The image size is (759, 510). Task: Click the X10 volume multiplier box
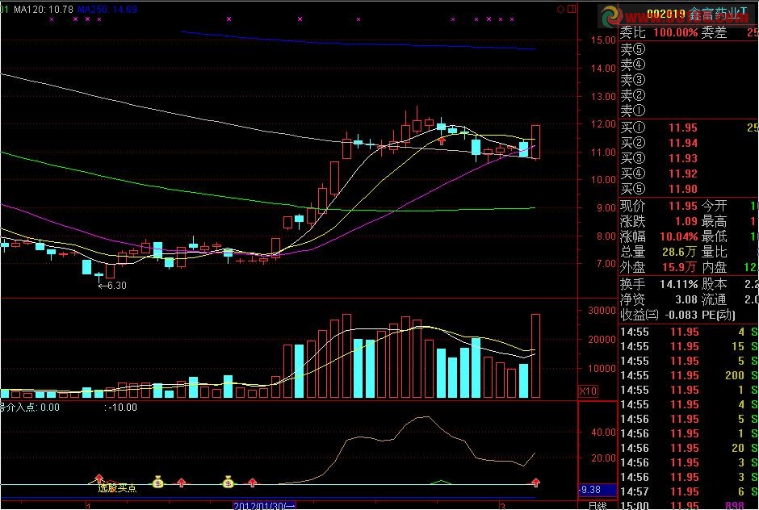point(588,391)
